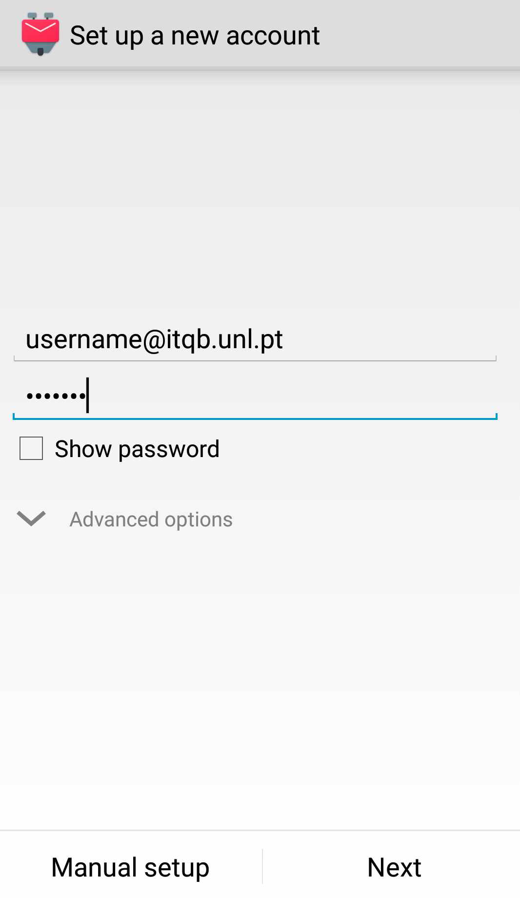The height and width of the screenshot is (898, 520).
Task: Click the top header bar background
Action: coord(420,34)
